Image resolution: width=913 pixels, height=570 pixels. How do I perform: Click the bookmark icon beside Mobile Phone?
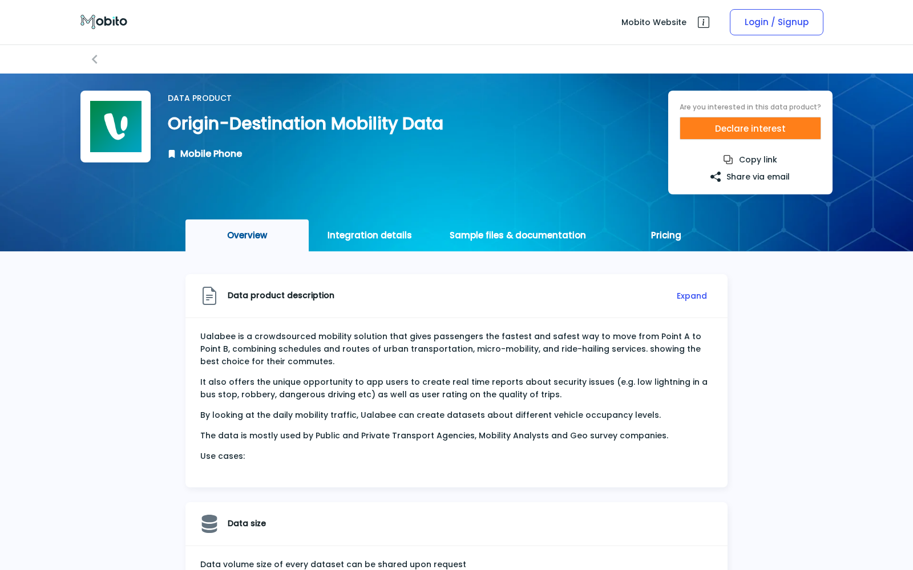[x=172, y=154]
